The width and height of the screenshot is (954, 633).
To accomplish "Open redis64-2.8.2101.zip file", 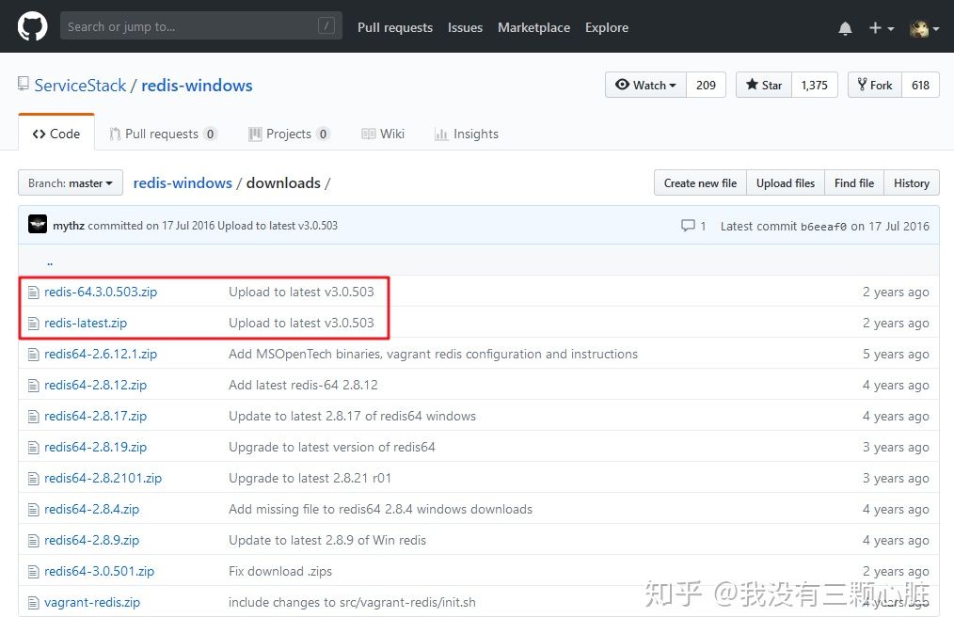I will (103, 478).
